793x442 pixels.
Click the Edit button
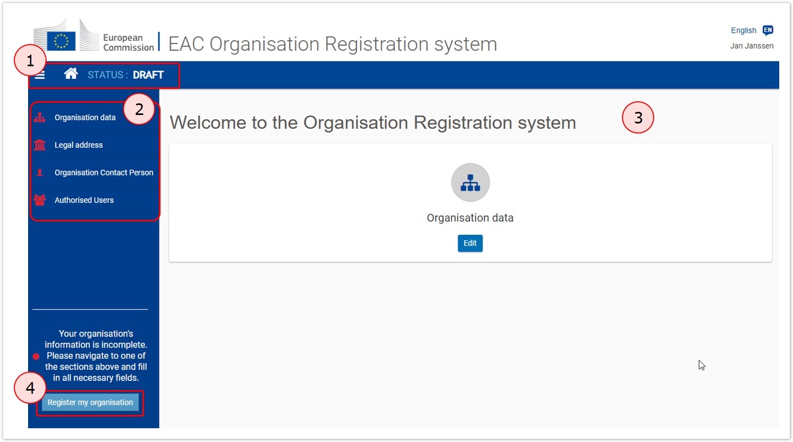pyautogui.click(x=470, y=243)
